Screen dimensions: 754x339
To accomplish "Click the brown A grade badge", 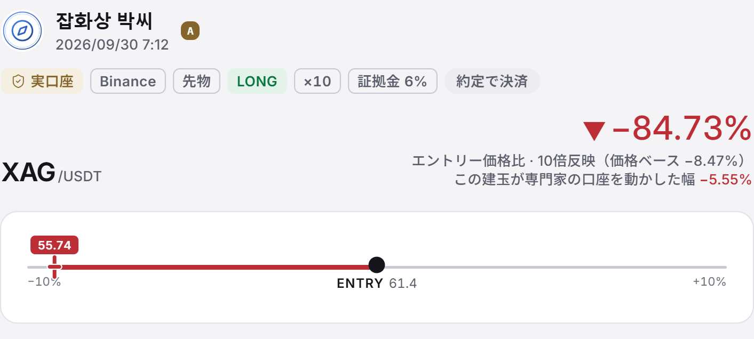I will pos(191,31).
